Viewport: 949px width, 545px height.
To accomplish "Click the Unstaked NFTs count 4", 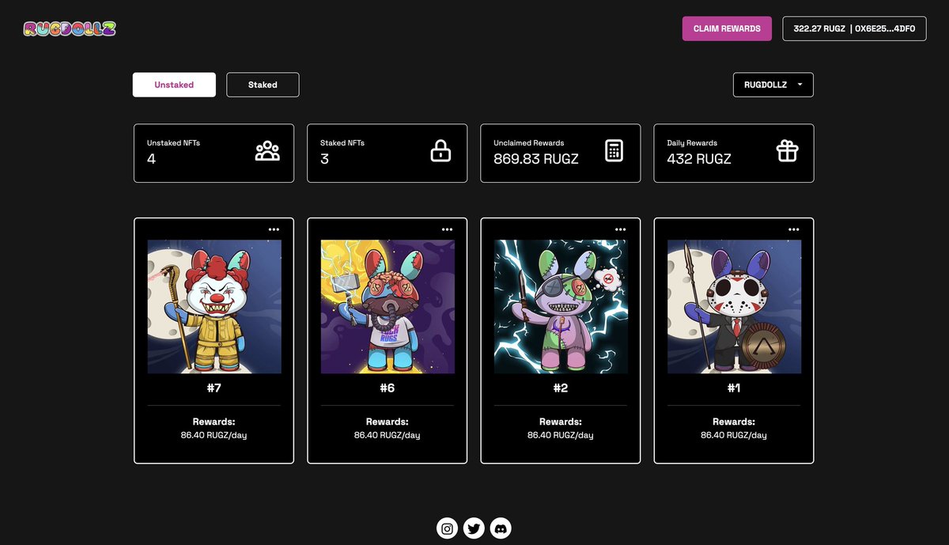I will pyautogui.click(x=151, y=159).
